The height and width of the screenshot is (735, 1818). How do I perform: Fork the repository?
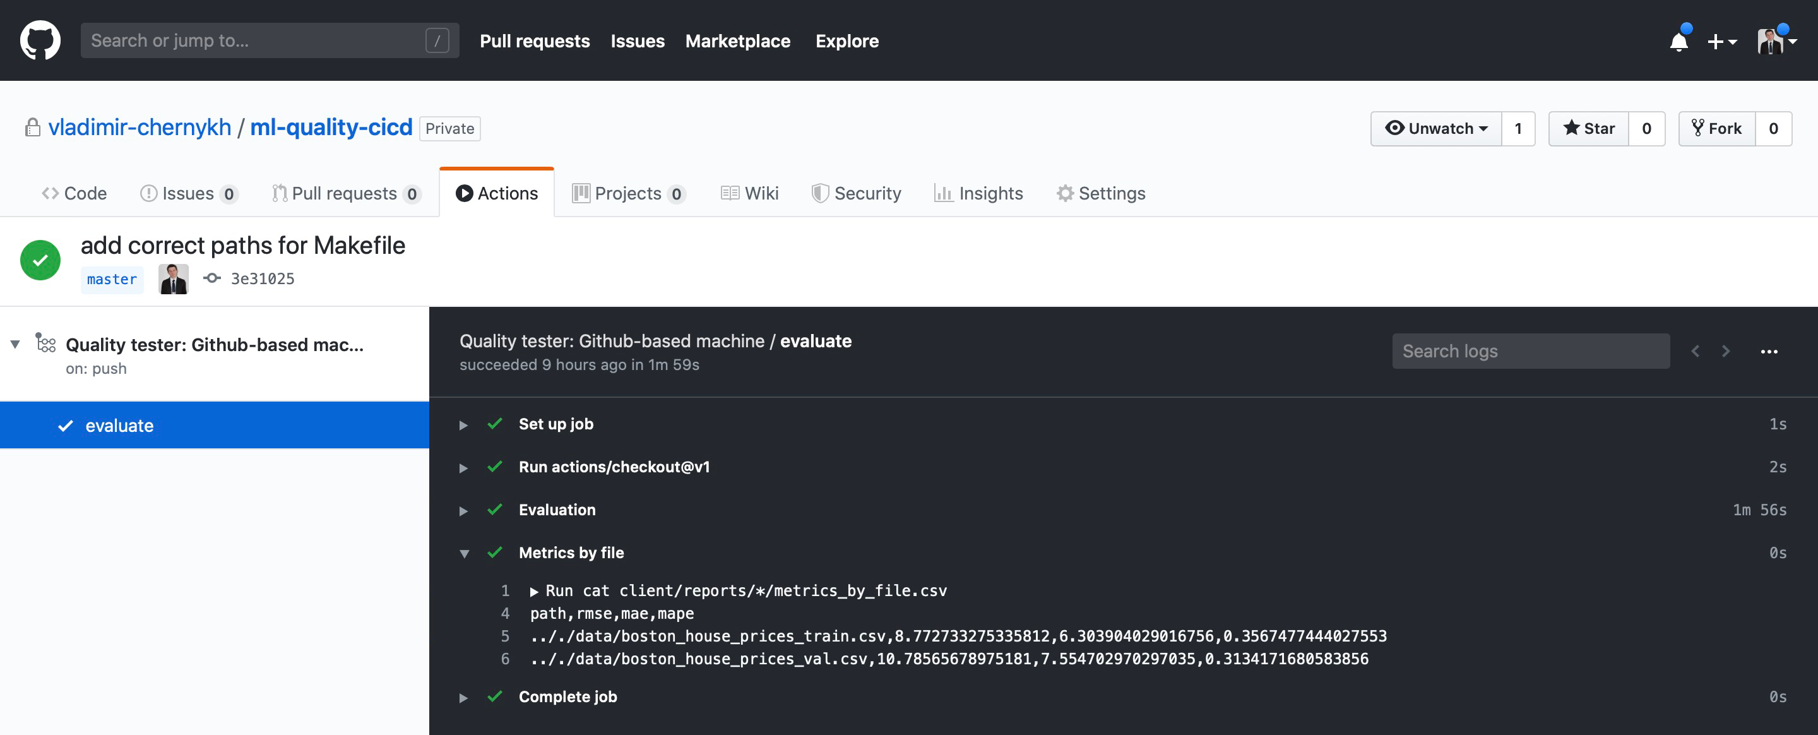coord(1716,129)
